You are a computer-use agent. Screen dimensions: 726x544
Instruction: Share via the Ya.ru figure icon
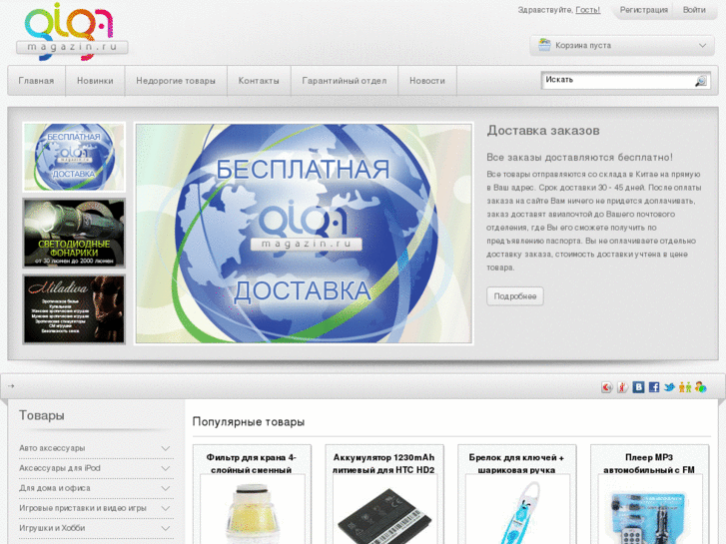coord(623,387)
